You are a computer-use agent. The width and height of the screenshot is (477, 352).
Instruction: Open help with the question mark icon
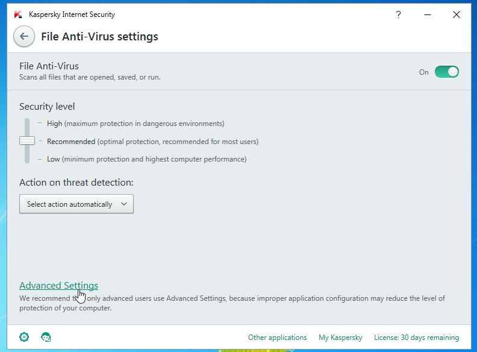(x=398, y=14)
